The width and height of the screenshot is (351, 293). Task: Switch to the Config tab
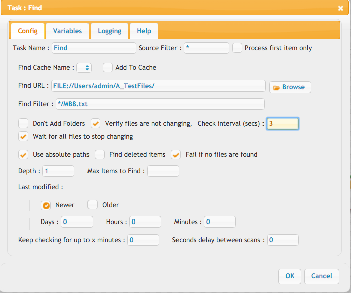(x=28, y=31)
